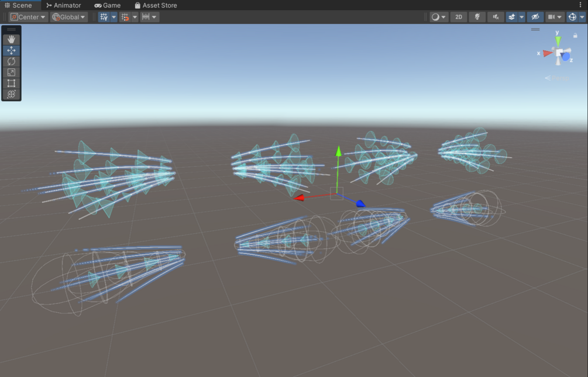The width and height of the screenshot is (588, 377).
Task: Click the red X arrow of move gizmo
Action: pos(299,198)
